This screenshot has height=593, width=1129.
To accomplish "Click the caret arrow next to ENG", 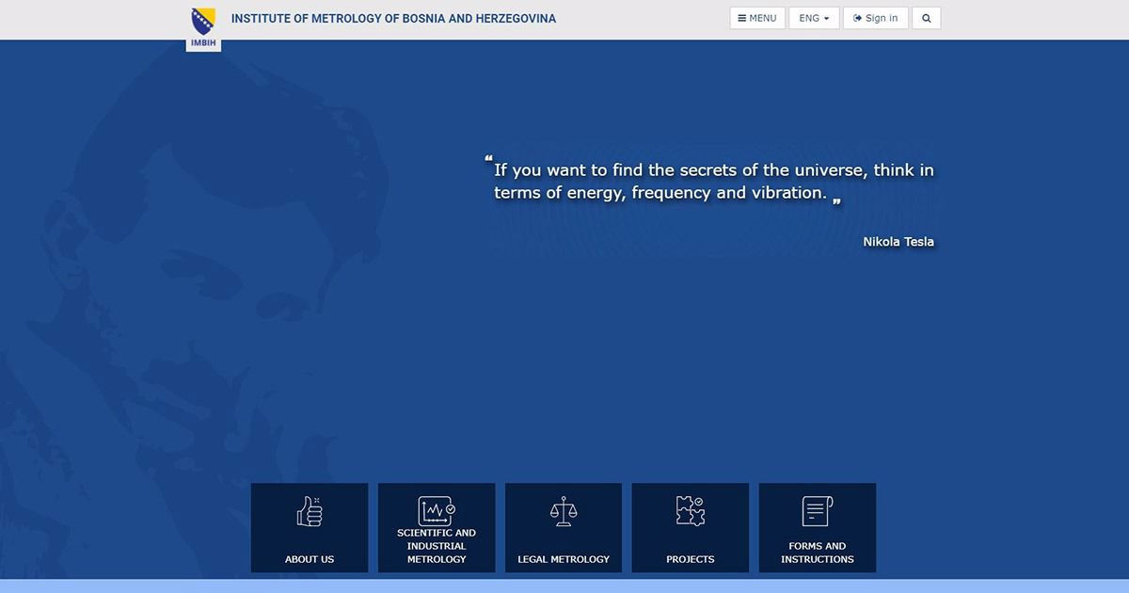I will pos(826,19).
